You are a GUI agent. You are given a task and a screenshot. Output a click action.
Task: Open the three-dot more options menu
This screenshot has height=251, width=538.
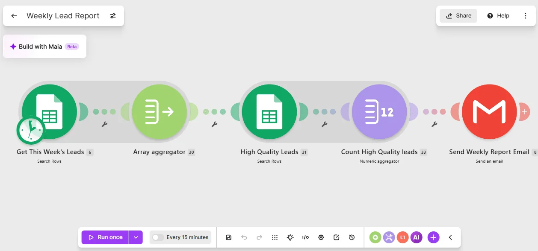526,16
